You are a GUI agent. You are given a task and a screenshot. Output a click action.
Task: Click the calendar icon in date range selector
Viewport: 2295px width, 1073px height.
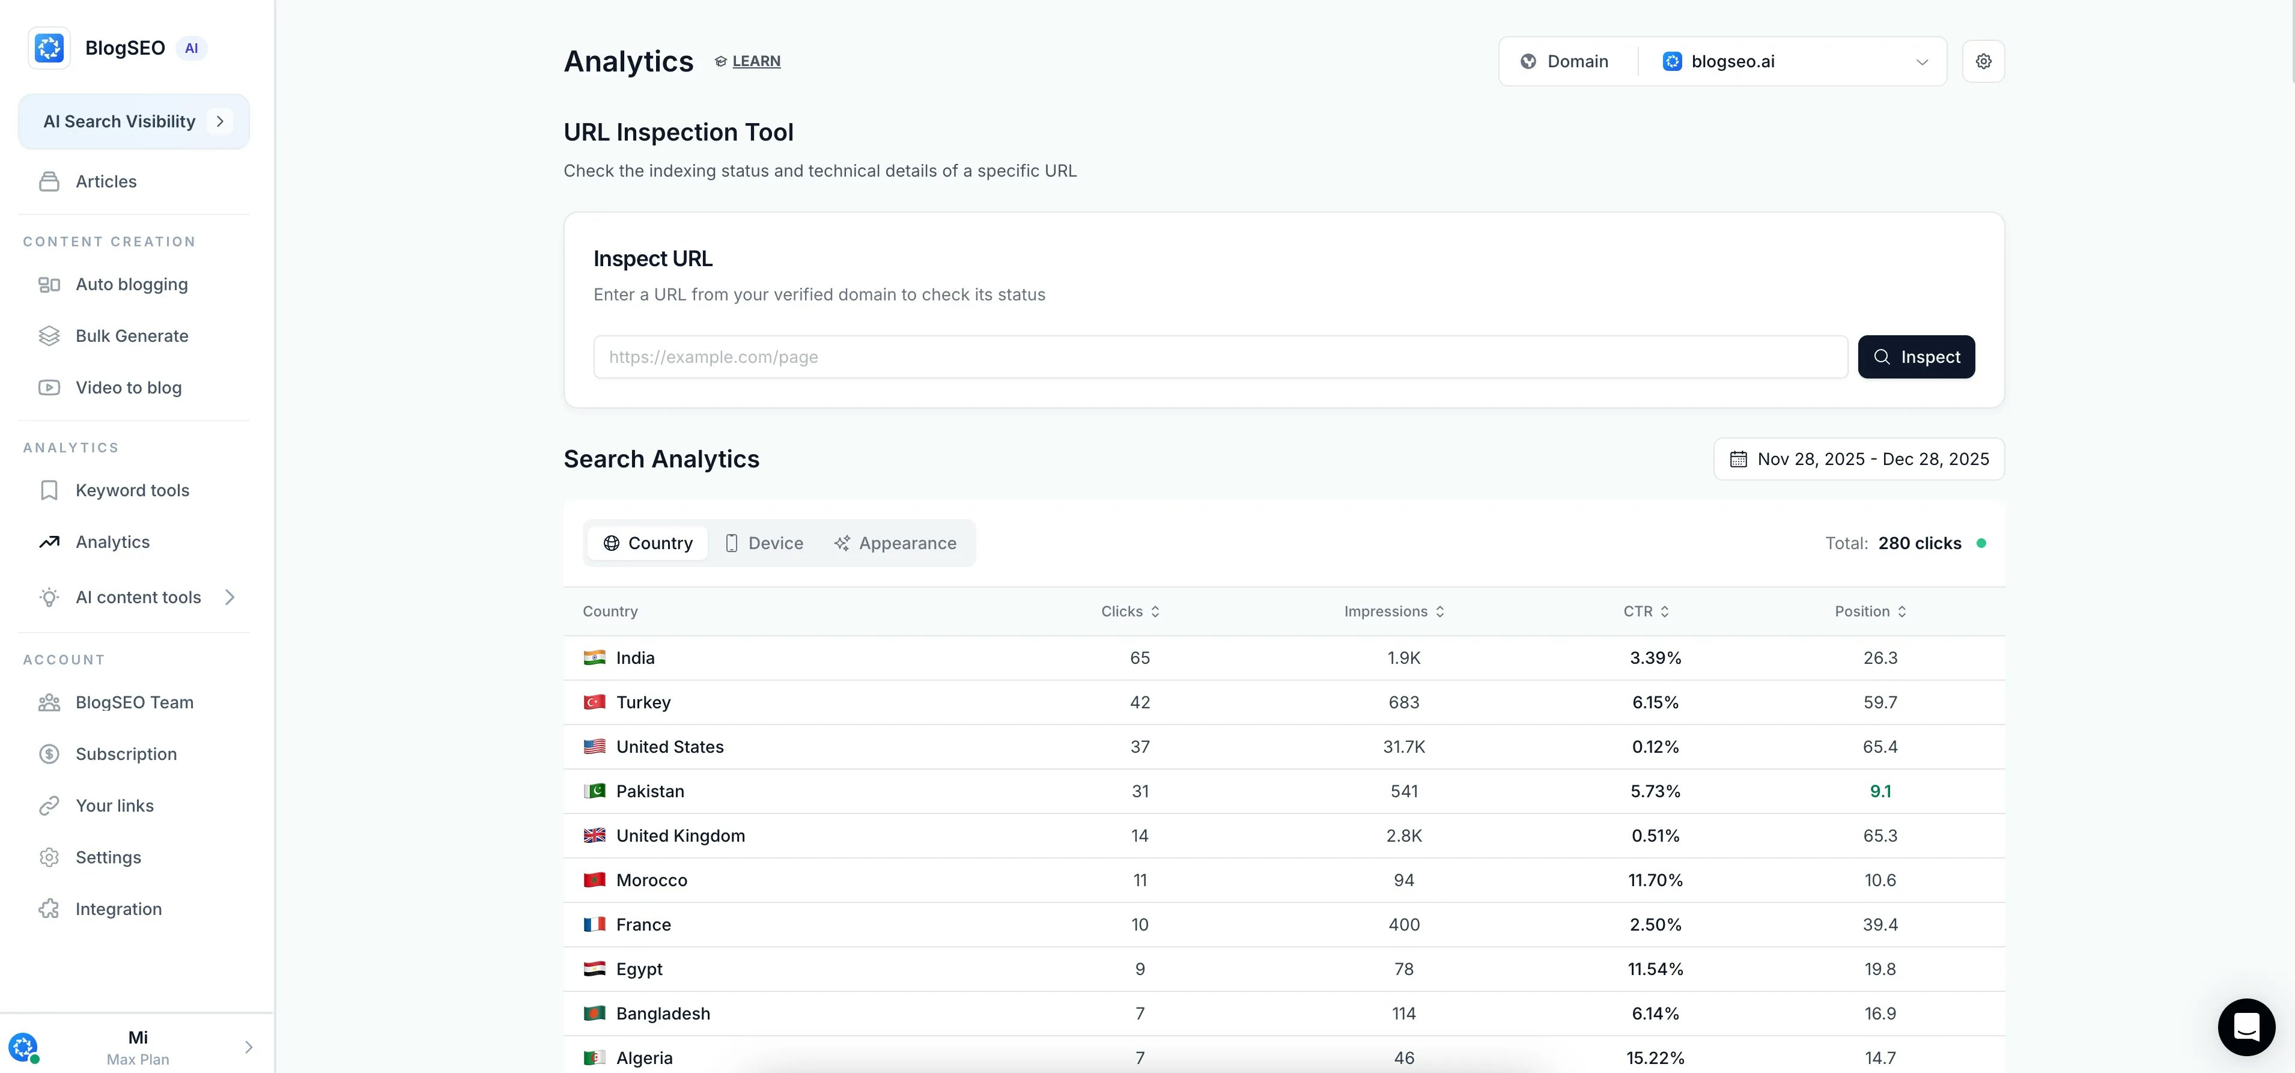point(1739,458)
